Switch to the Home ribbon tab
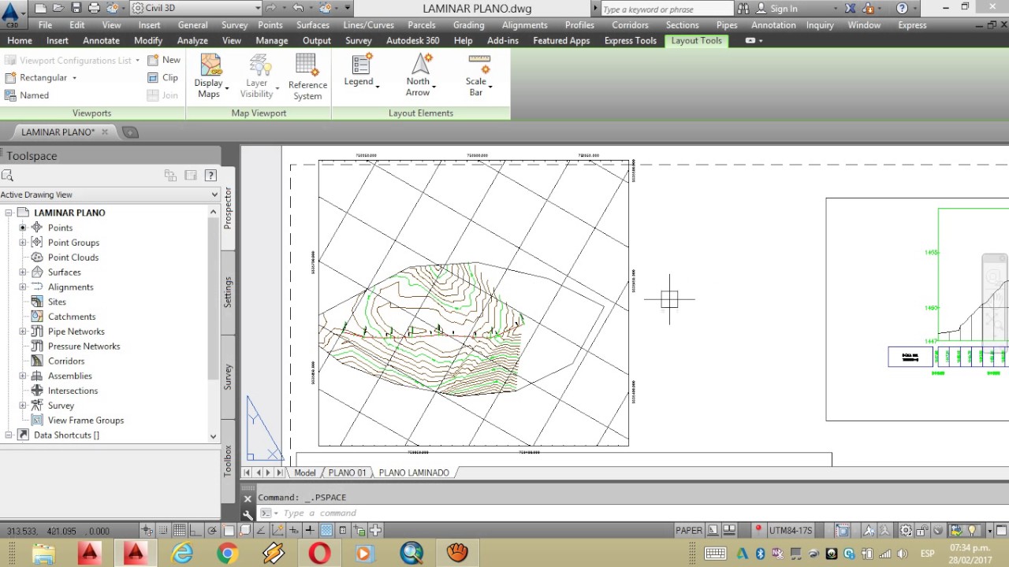The height and width of the screenshot is (567, 1009). (20, 40)
